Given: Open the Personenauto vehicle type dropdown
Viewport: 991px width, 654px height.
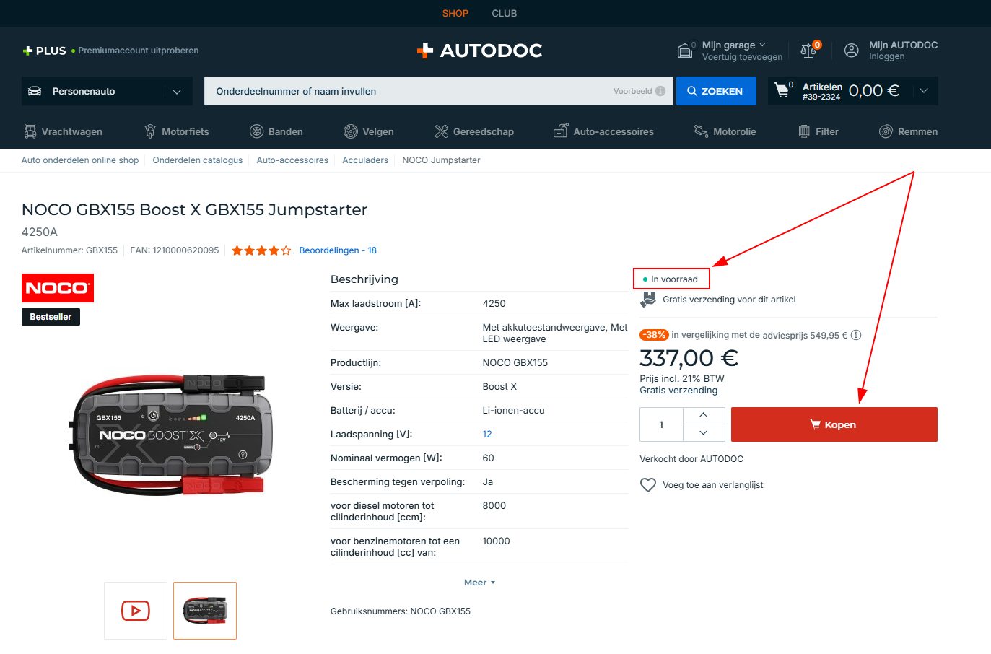Looking at the screenshot, I should (x=107, y=91).
